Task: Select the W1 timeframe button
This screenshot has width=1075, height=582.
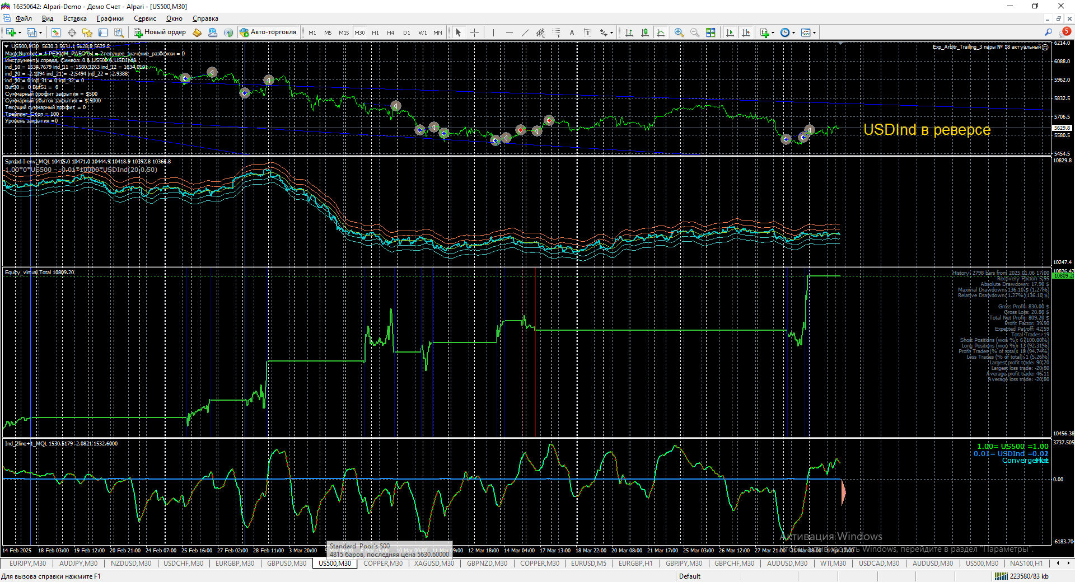Action: tap(422, 32)
